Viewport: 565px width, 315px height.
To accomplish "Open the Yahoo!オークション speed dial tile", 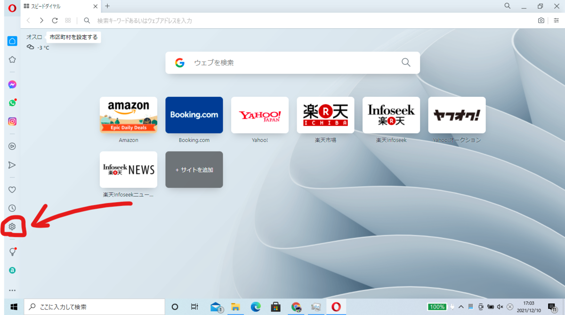I will click(x=457, y=115).
